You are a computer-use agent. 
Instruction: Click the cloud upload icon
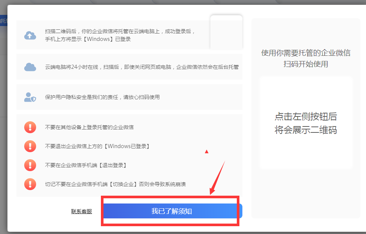coord(30,35)
